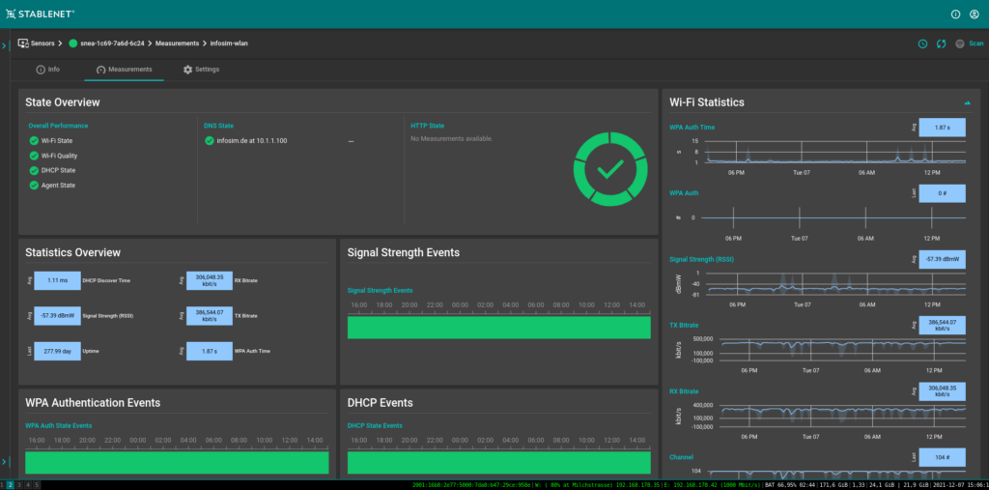The height and width of the screenshot is (490, 989).
Task: Select the Measurements tab
Action: coord(125,70)
